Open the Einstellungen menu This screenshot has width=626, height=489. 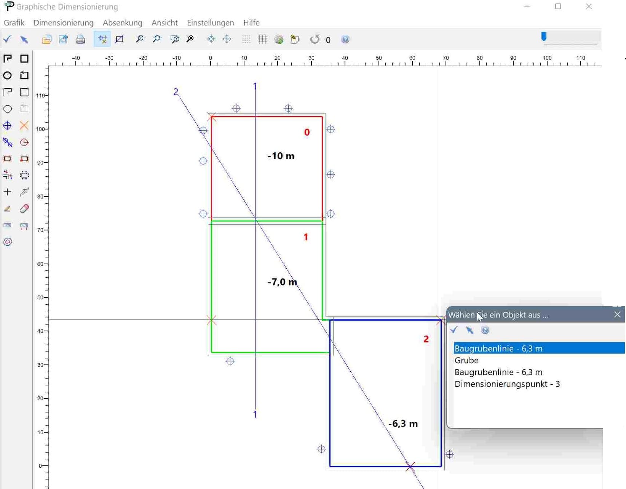pos(210,23)
